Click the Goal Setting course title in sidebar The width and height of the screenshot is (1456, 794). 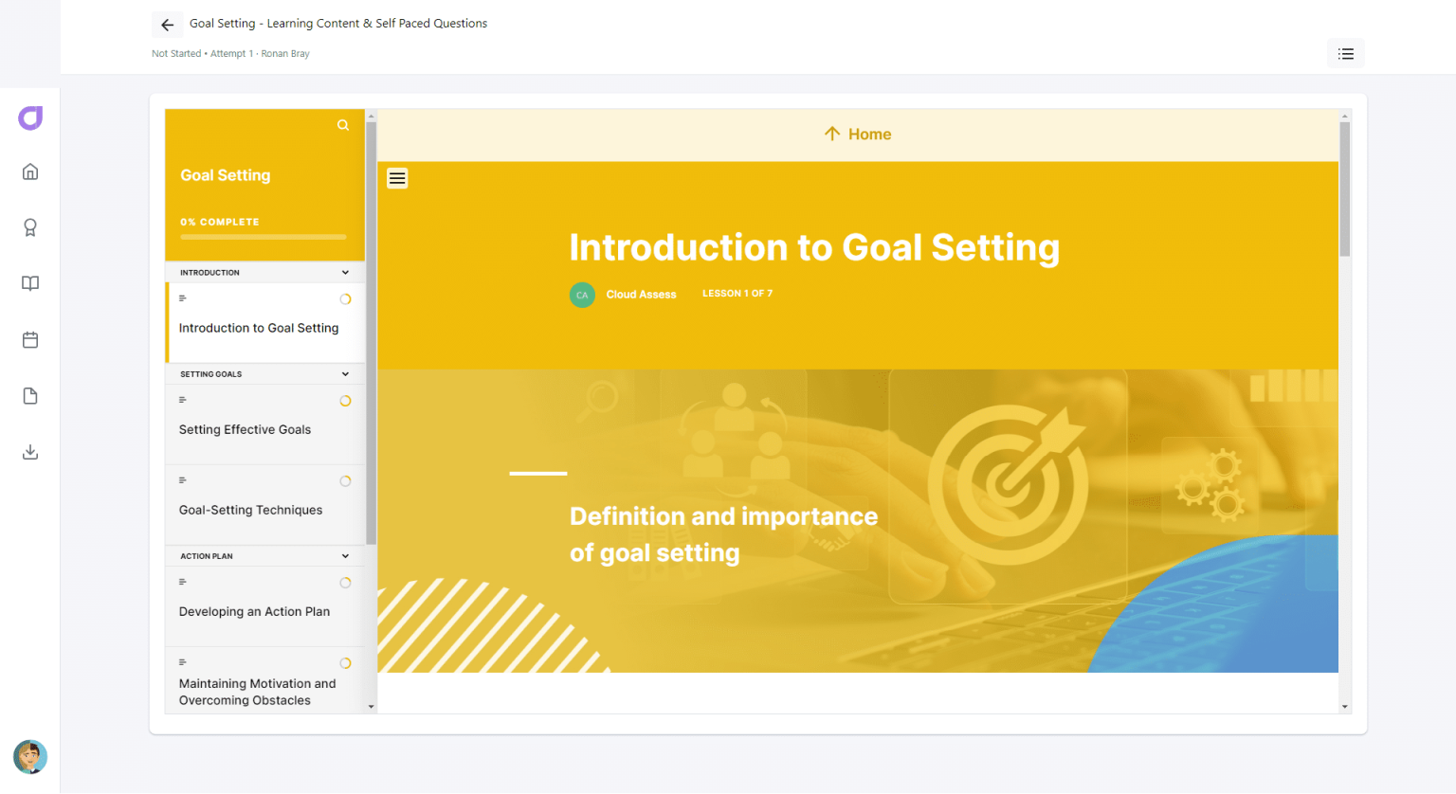[x=226, y=175]
